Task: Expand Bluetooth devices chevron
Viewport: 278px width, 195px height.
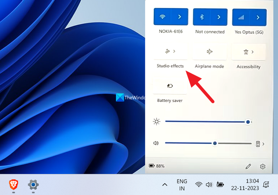Action: 219,17
